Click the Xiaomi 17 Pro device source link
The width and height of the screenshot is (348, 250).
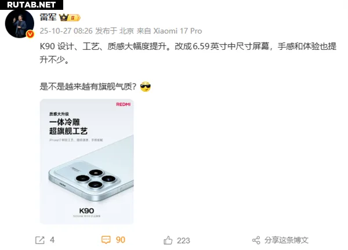pos(177,31)
